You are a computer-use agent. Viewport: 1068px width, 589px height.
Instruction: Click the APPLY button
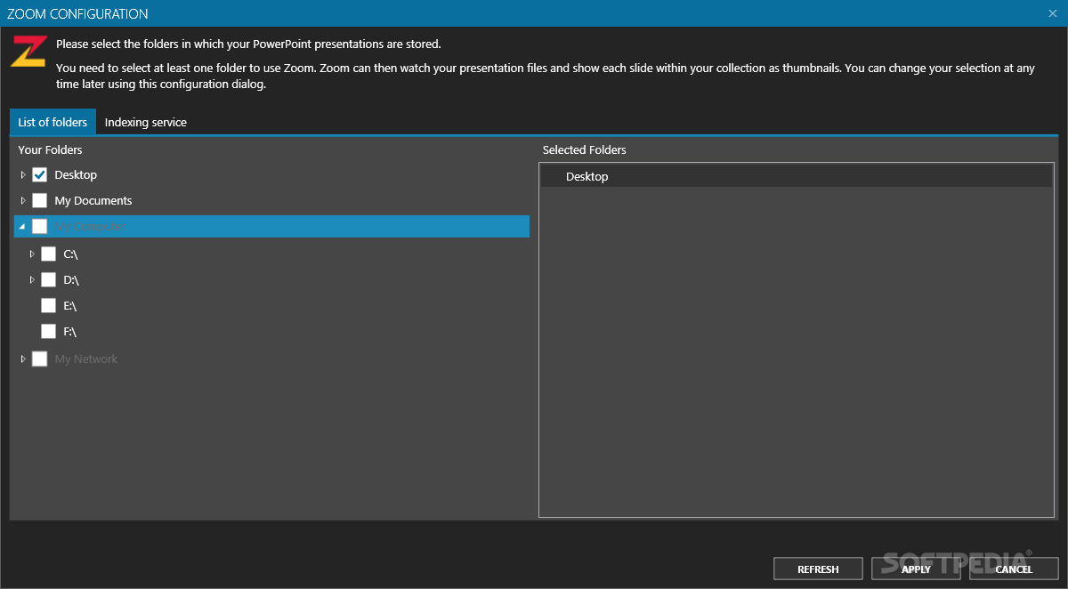click(916, 569)
